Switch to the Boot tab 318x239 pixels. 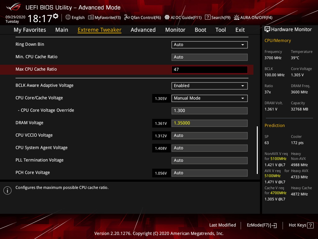click(200, 30)
